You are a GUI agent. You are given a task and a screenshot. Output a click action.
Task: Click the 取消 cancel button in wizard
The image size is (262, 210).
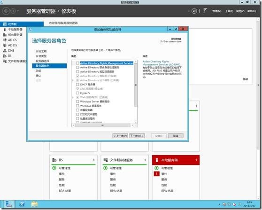pos(176,136)
